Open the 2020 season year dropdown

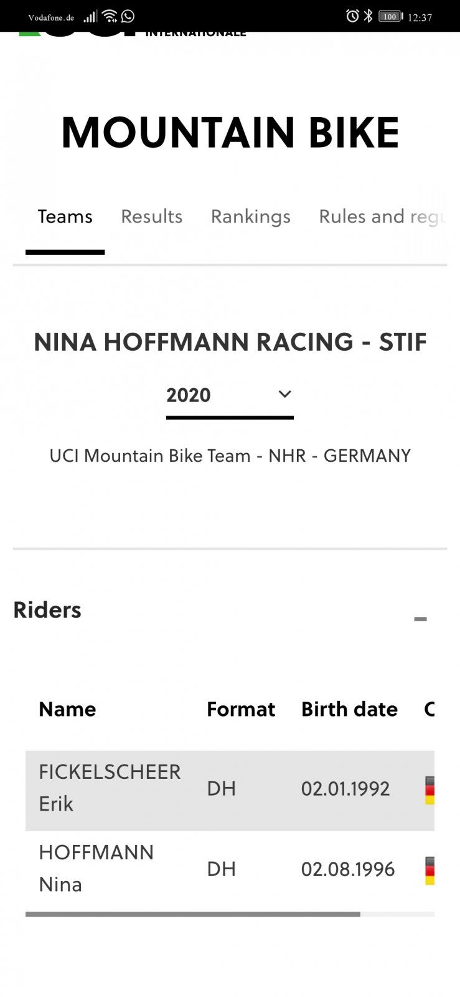(x=229, y=395)
